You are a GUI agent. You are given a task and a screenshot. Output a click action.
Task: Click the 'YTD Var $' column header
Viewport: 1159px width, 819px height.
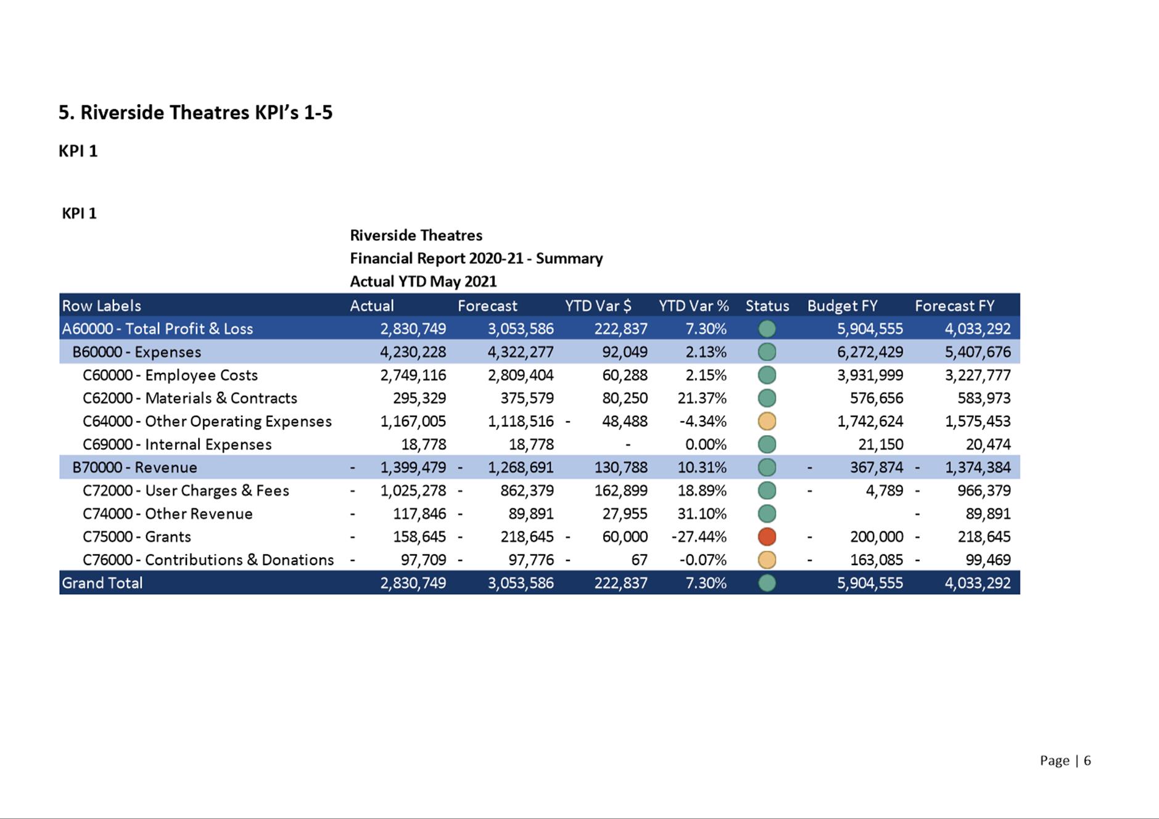tap(598, 306)
